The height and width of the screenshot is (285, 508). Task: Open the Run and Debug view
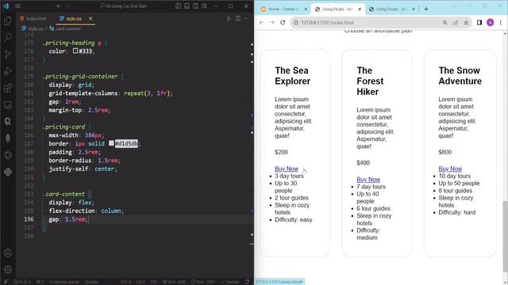tap(8, 71)
